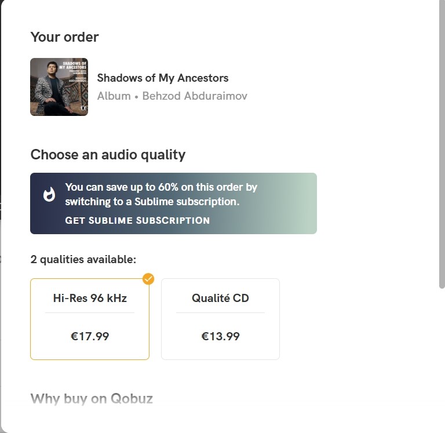Image resolution: width=445 pixels, height=433 pixels.
Task: Click the save up to 60% banner text
Action: [x=161, y=194]
